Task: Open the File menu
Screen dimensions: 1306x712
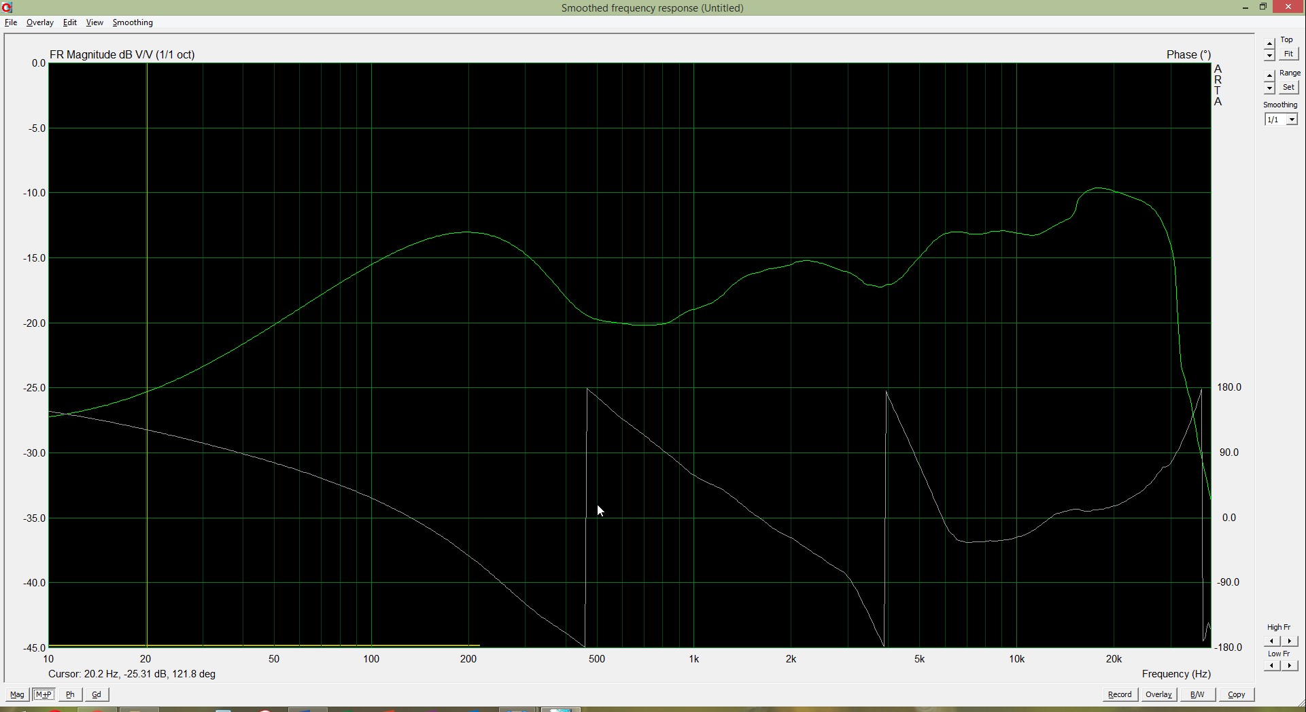Action: tap(11, 22)
